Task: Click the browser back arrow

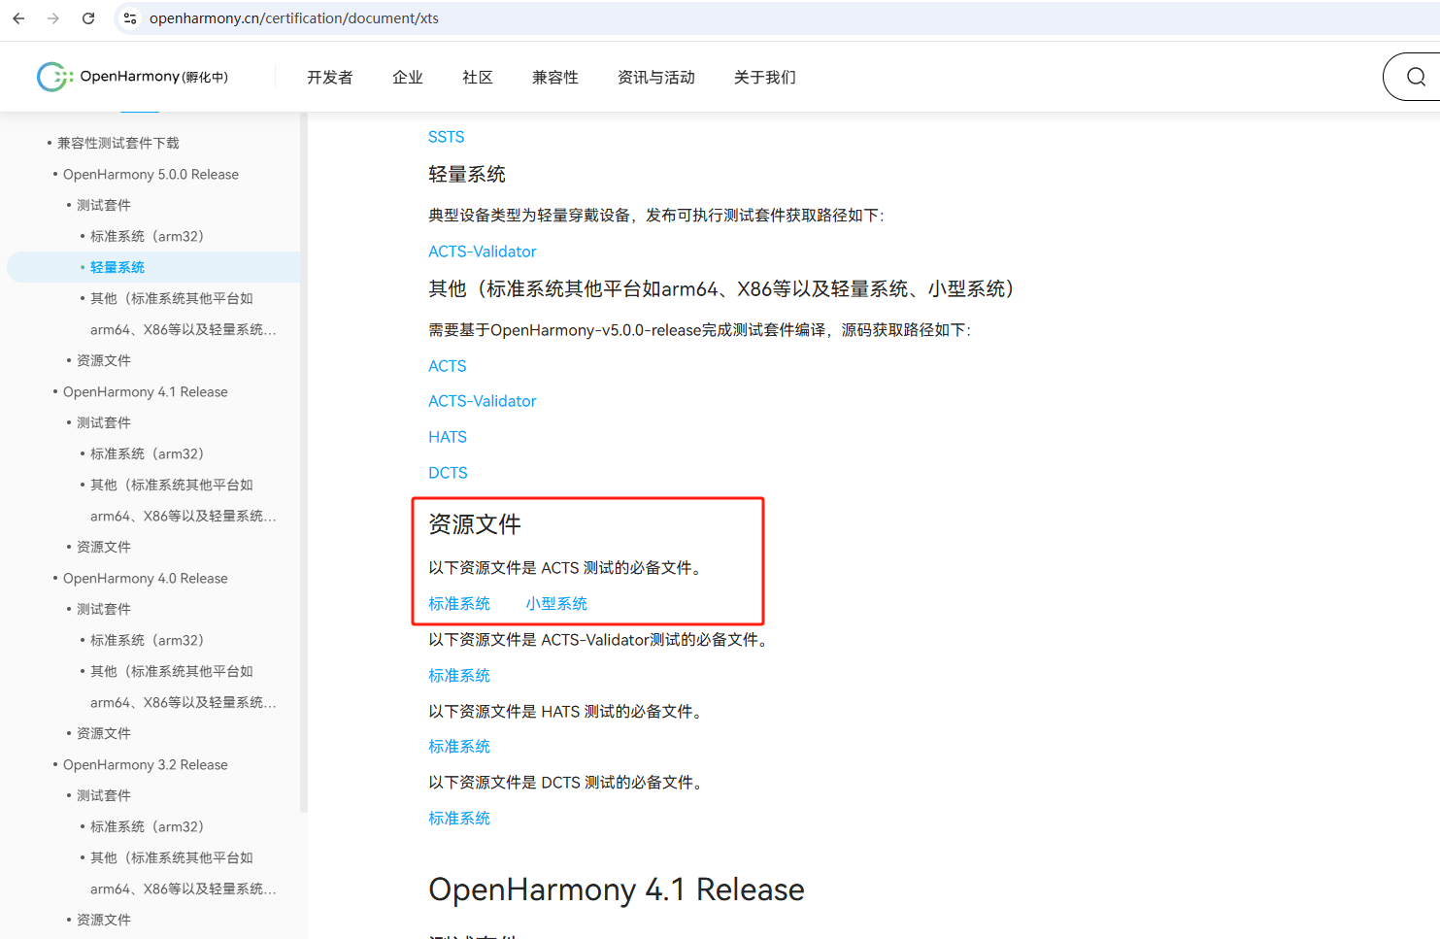Action: coord(18,18)
